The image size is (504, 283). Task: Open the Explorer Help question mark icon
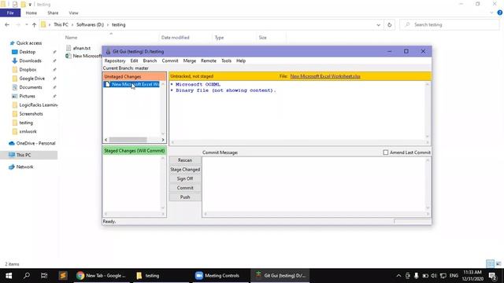tap(500, 13)
